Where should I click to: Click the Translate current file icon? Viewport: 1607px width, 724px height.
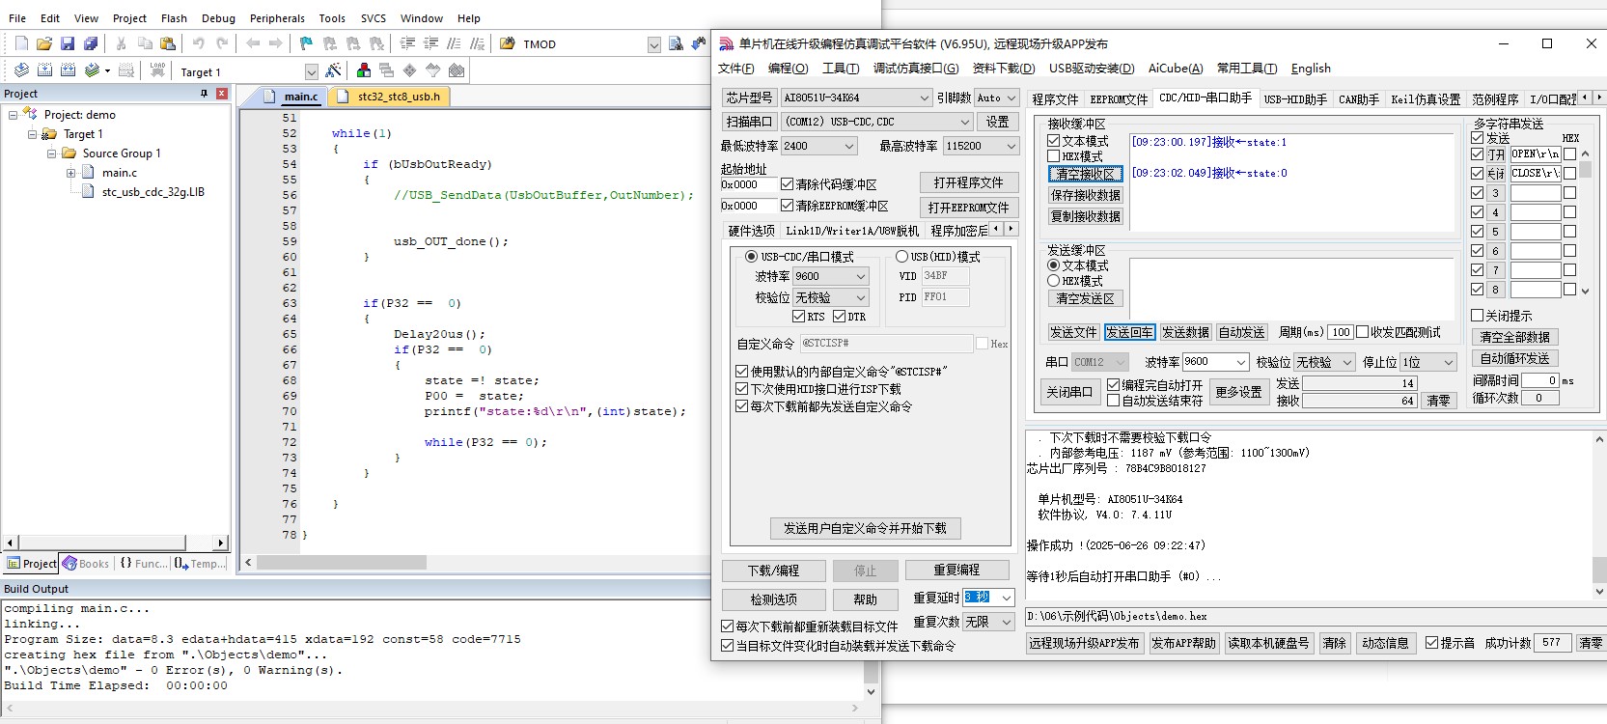(x=21, y=70)
